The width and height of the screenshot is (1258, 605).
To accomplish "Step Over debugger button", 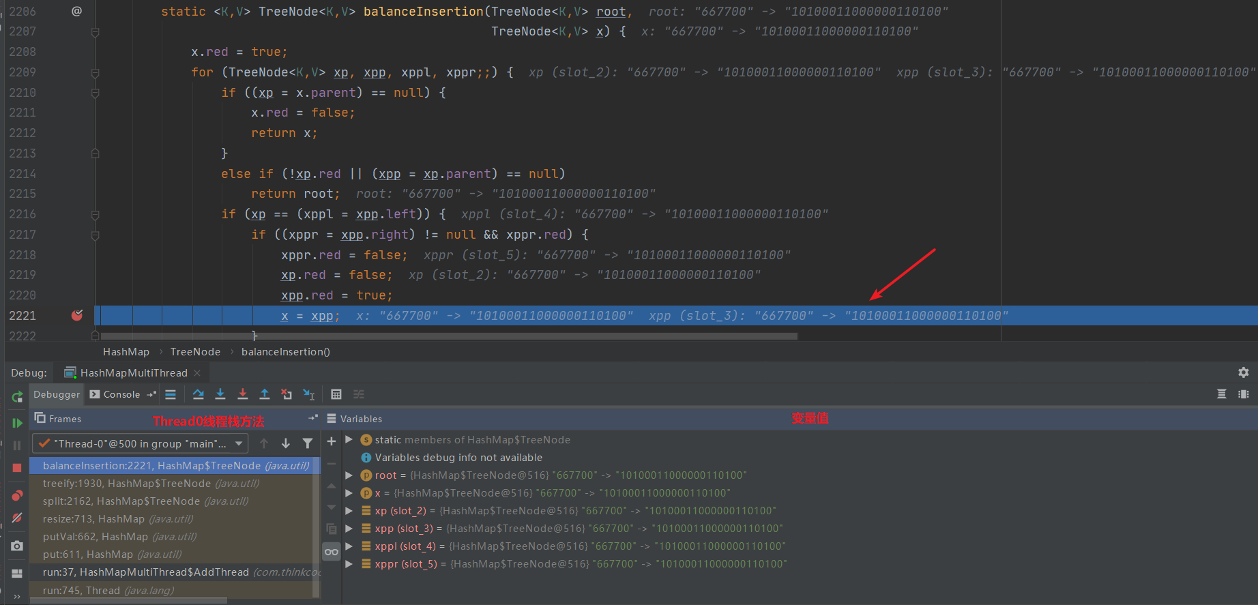I will coord(198,394).
